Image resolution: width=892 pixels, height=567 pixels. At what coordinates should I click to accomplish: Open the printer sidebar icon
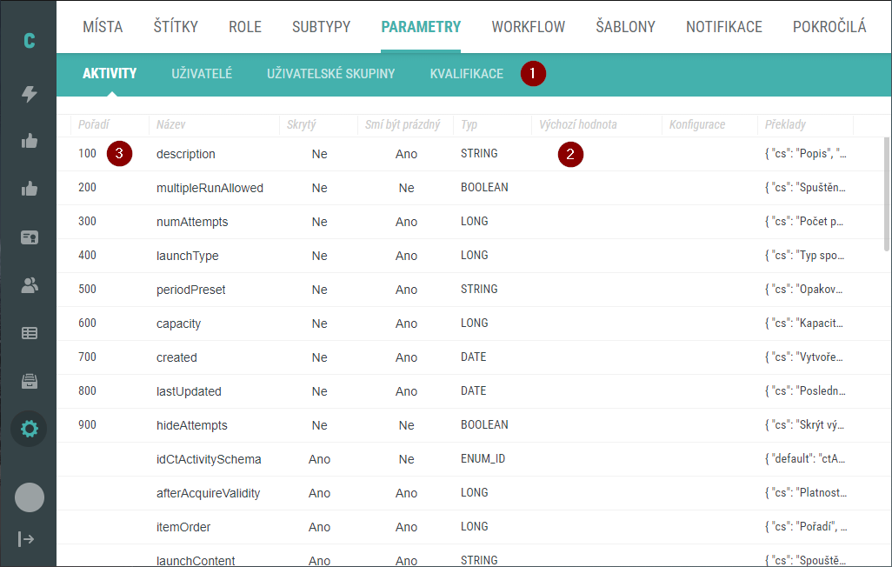point(29,381)
